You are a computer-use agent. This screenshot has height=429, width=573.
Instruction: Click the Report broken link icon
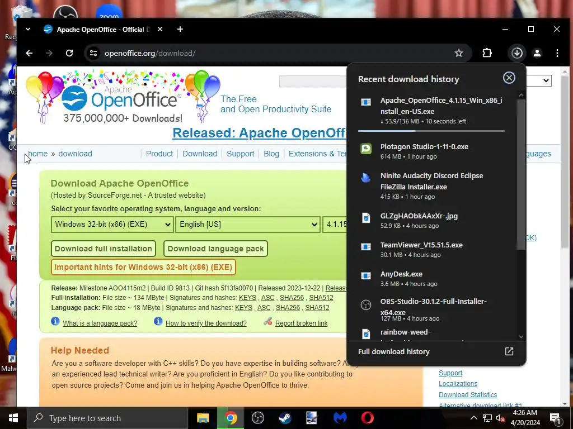tap(268, 321)
